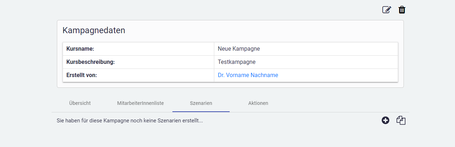Select the Testkampagne description cell
Viewport: 455px width, 147px height.
pyautogui.click(x=306, y=62)
